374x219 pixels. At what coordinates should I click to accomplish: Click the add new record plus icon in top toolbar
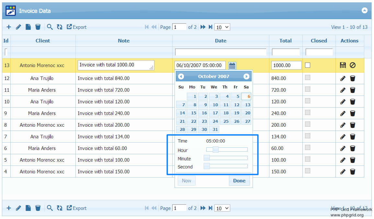pos(9,27)
